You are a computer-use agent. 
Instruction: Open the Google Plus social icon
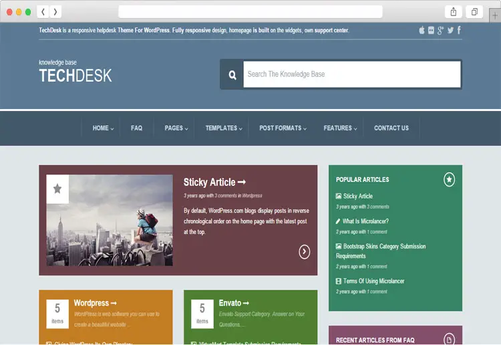pos(441,30)
